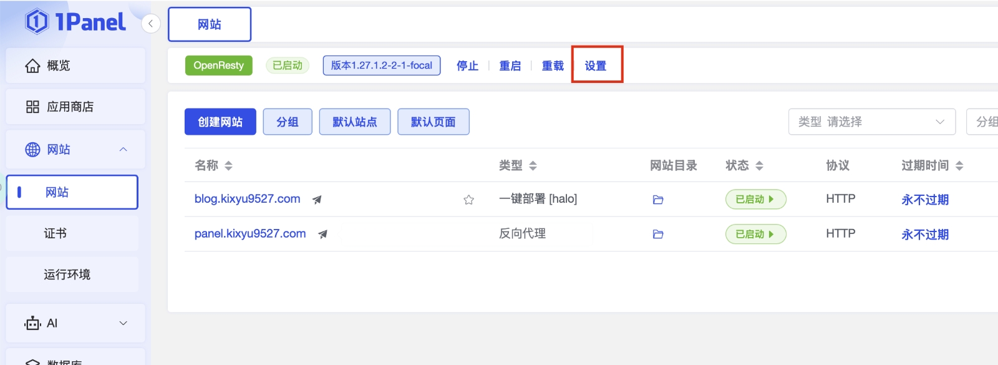Open the folder icon for panel.kixyu9527.com
This screenshot has height=365, width=998.
[657, 234]
